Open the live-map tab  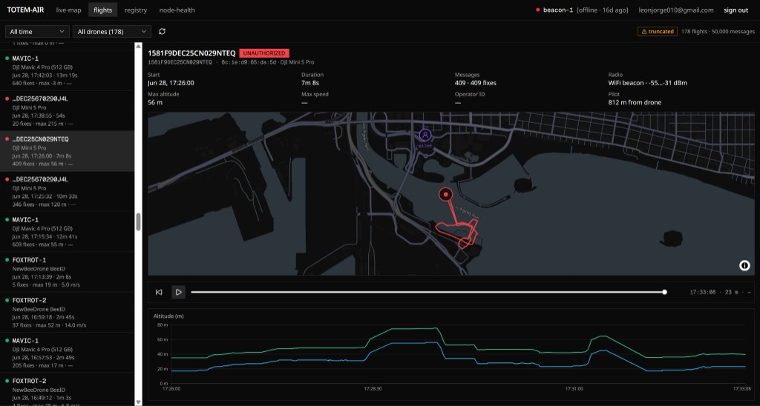[68, 10]
